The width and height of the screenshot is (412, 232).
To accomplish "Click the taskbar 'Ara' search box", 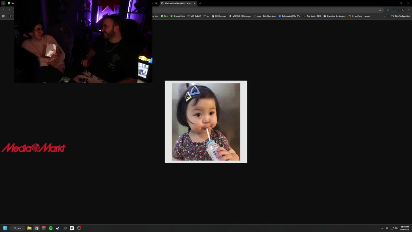I will click(x=17, y=228).
